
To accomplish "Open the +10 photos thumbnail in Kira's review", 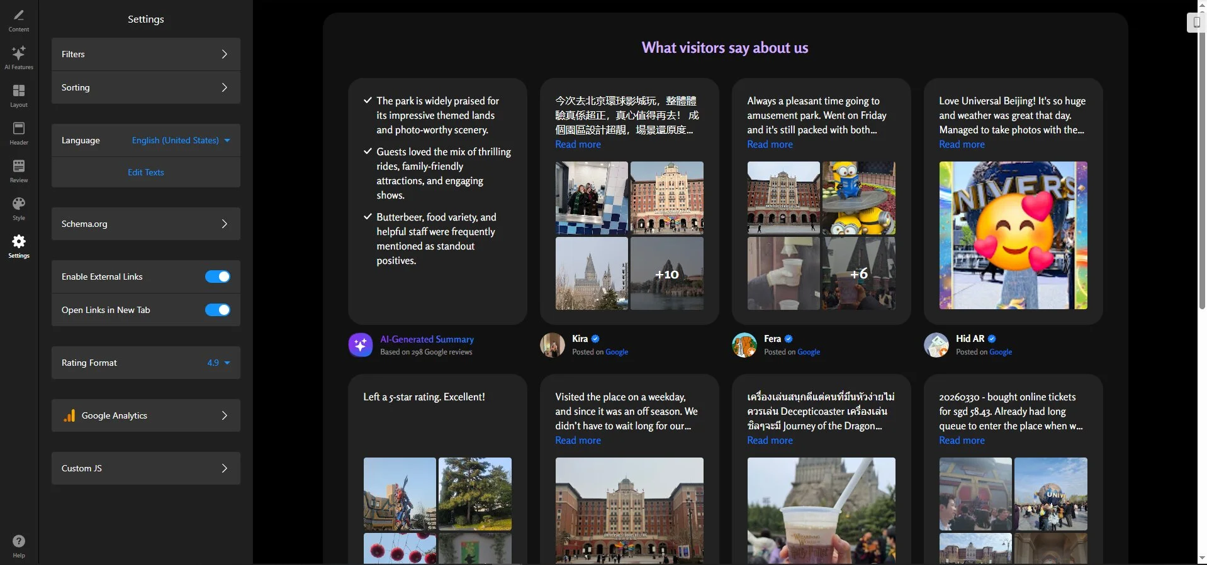I will 667,273.
